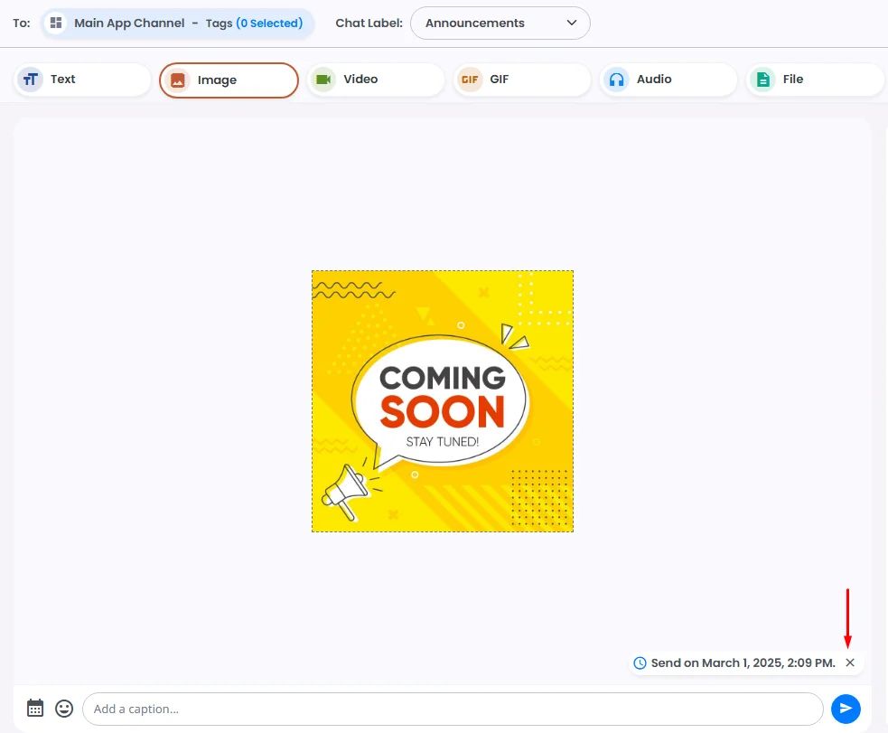
Task: Choose the Audio message tab
Action: [x=668, y=80]
